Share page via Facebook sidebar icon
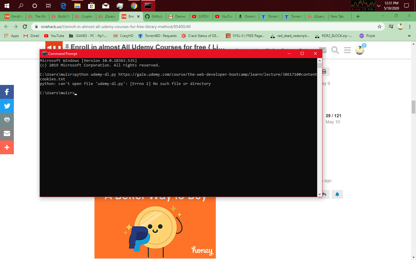The width and height of the screenshot is (416, 260). (7, 92)
